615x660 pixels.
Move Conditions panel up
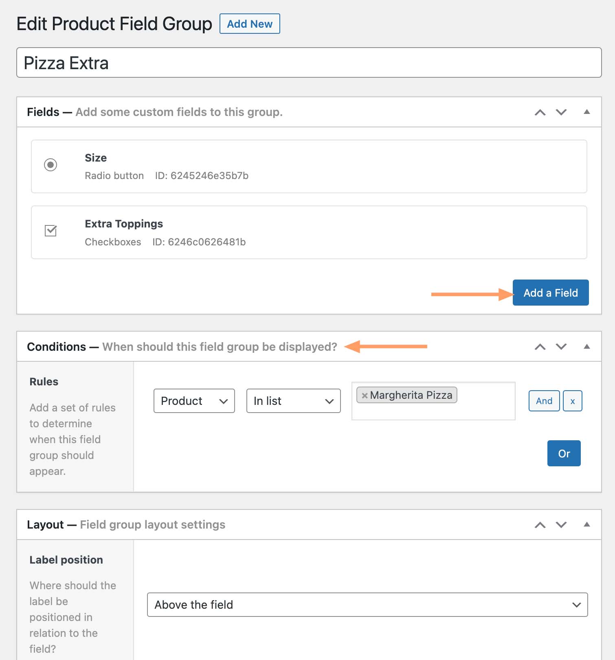point(540,347)
